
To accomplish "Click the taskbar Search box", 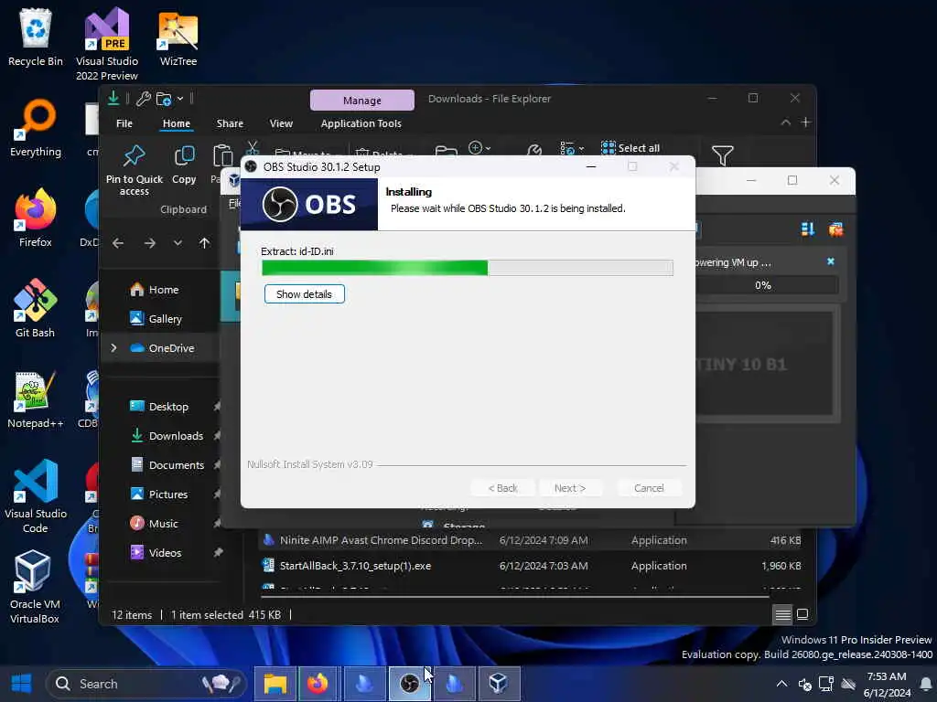I will point(146,684).
